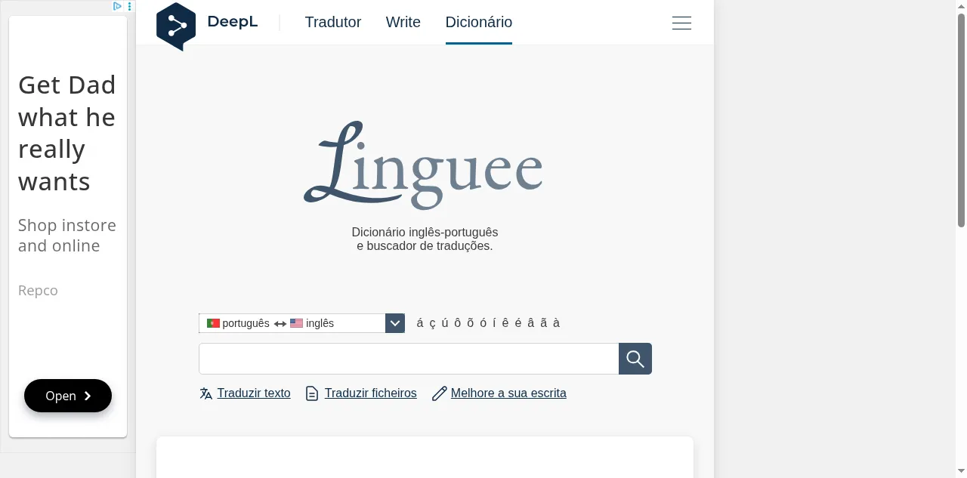Insert the ó special character
The image size is (967, 478).
[483, 323]
